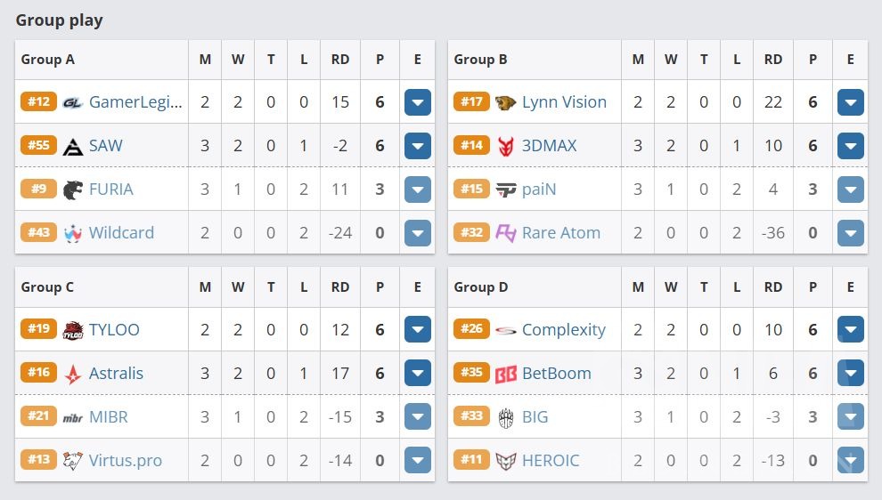Expand Complexity row dropdown arrow
This screenshot has width=882, height=500.
[x=850, y=330]
